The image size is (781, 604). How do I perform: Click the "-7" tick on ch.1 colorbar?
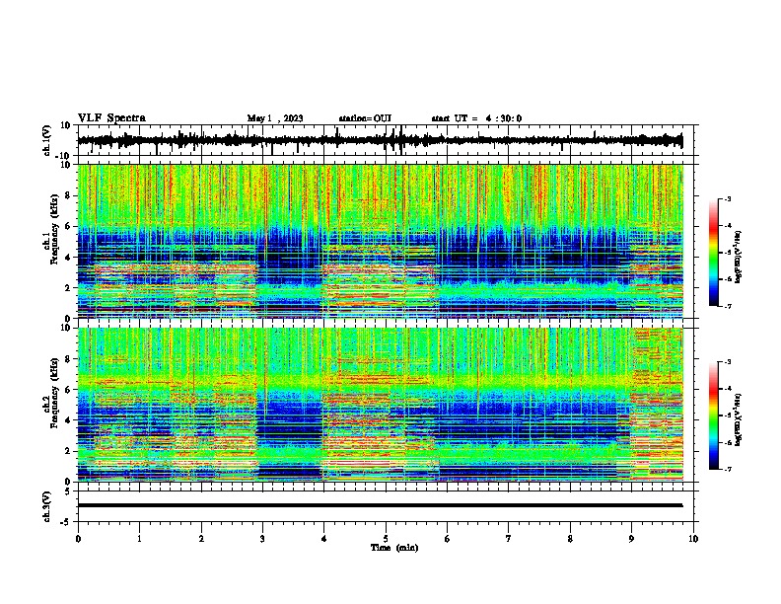tap(727, 306)
